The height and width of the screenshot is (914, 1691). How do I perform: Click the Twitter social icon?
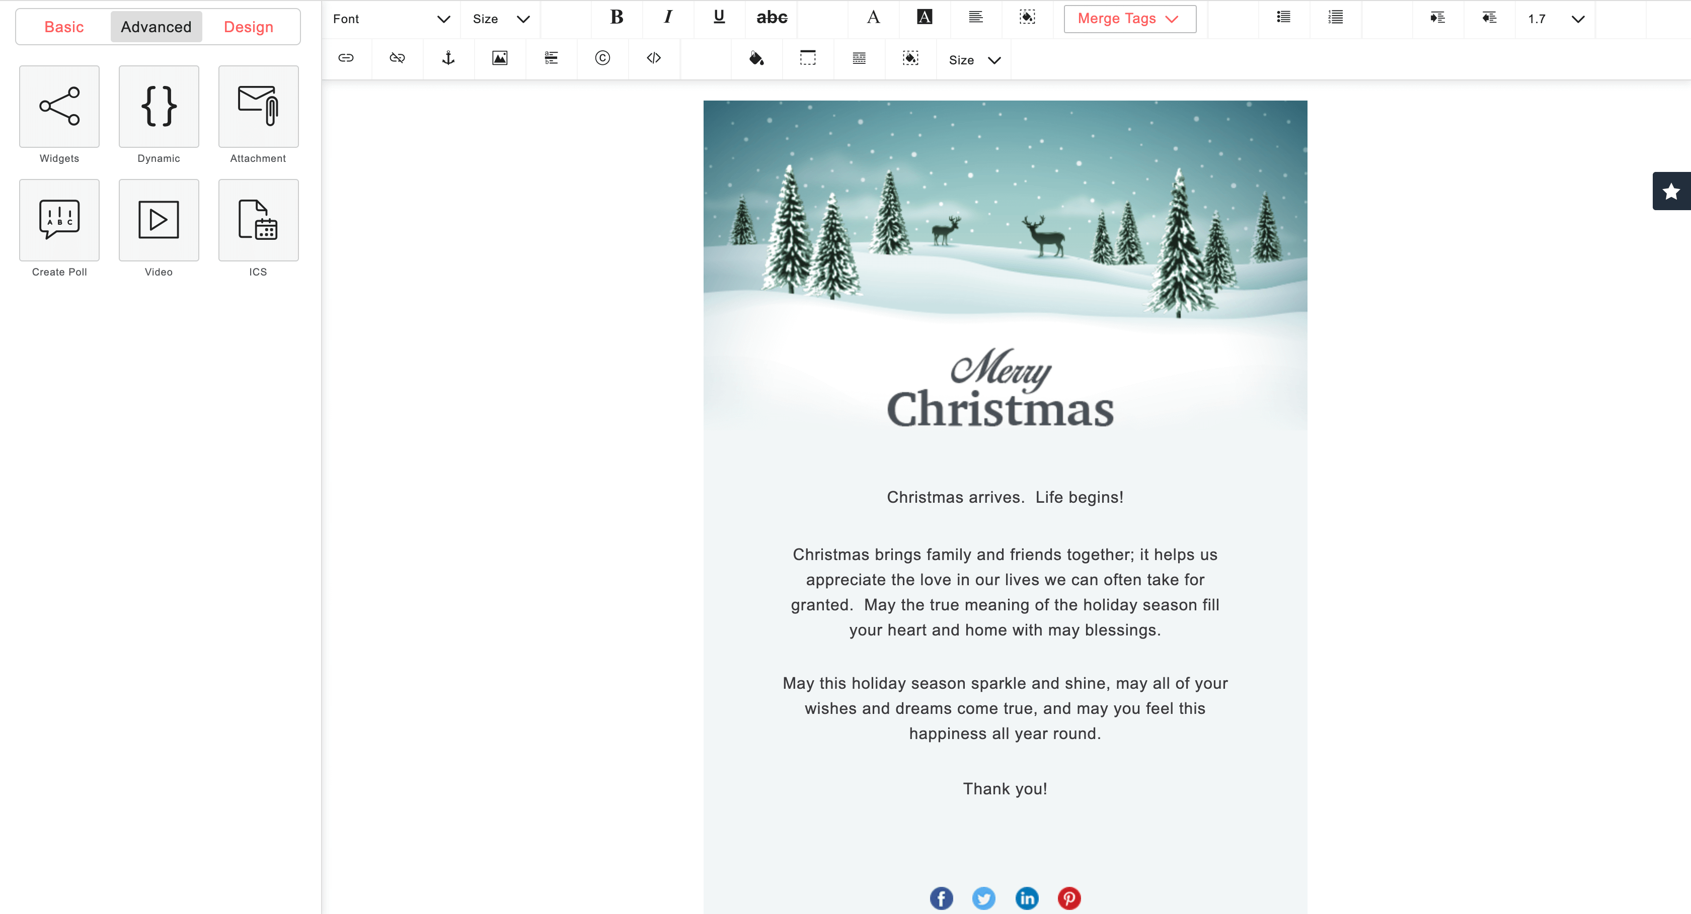(983, 897)
